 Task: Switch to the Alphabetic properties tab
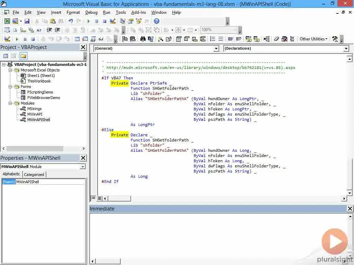point(11,174)
